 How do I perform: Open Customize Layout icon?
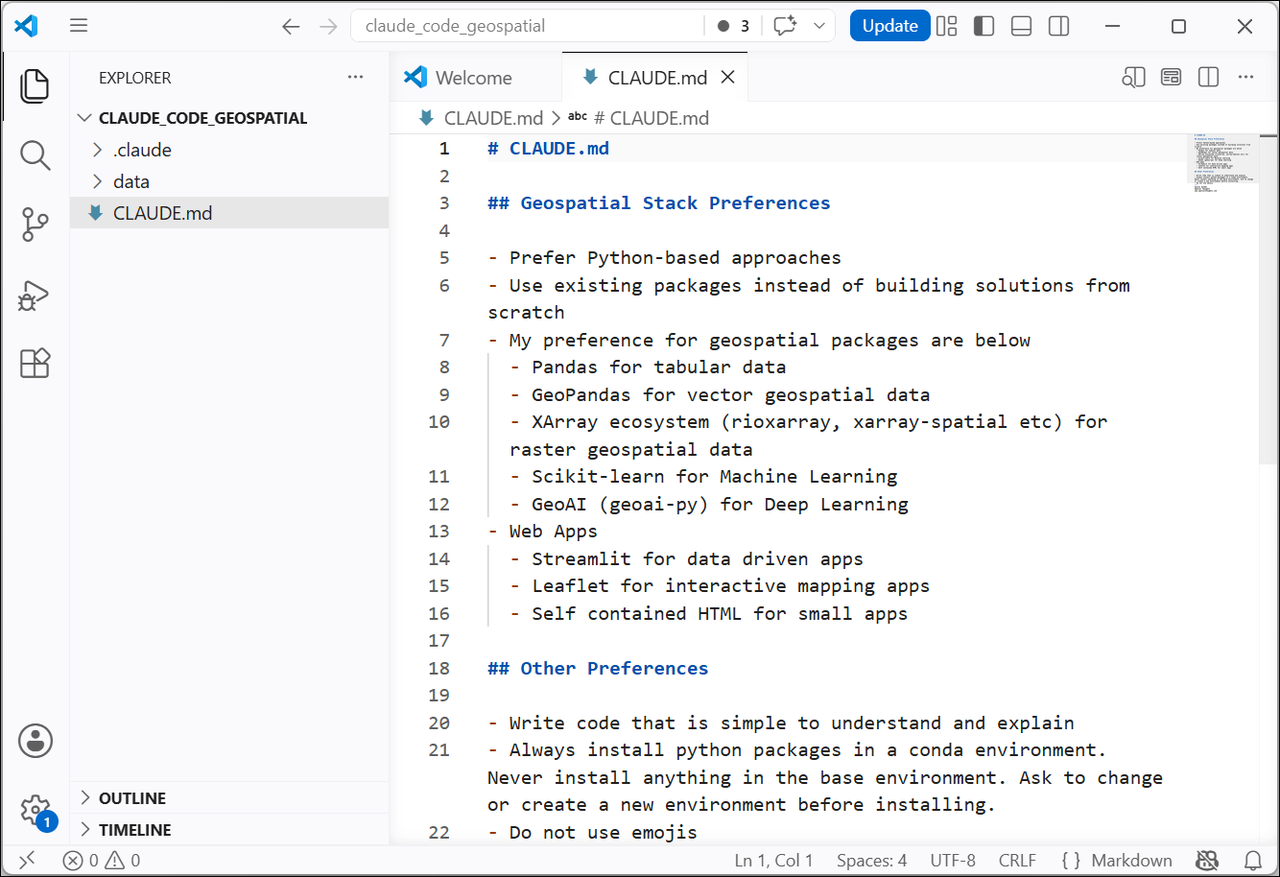947,26
